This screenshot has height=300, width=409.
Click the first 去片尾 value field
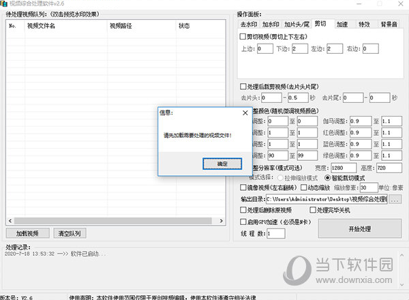tap(353, 97)
